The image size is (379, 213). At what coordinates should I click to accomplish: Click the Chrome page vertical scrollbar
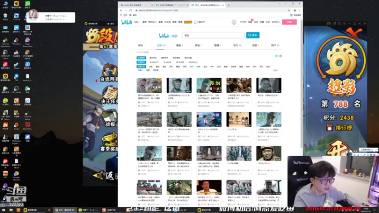point(301,85)
